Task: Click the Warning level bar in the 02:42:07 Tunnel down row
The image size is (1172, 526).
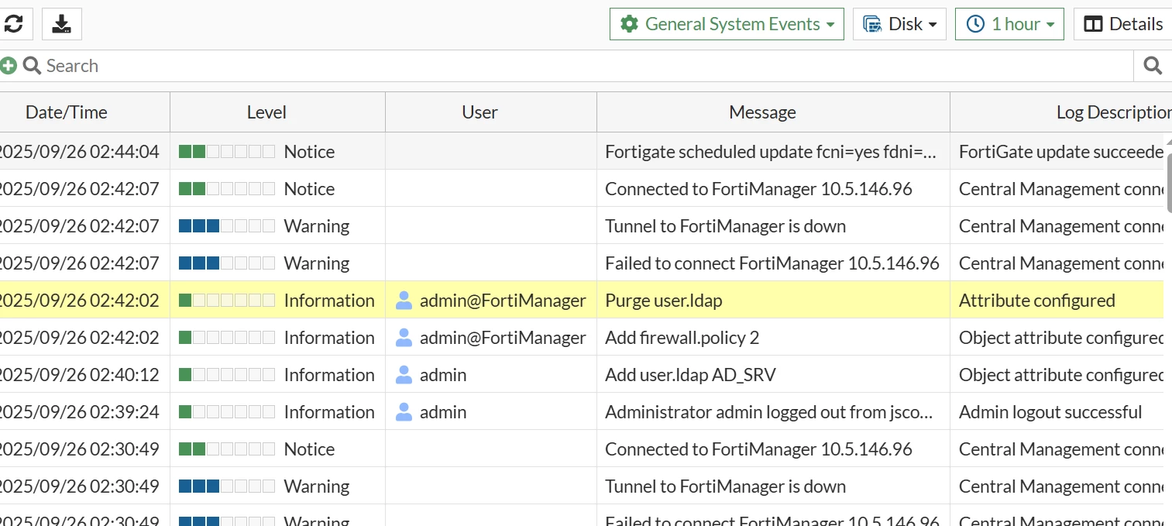Action: [227, 226]
